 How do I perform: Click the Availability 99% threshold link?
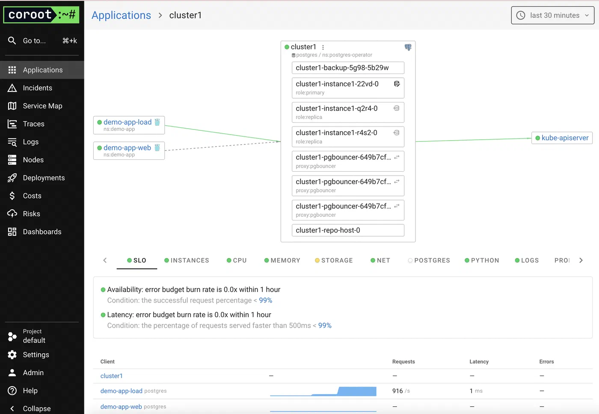tap(266, 300)
